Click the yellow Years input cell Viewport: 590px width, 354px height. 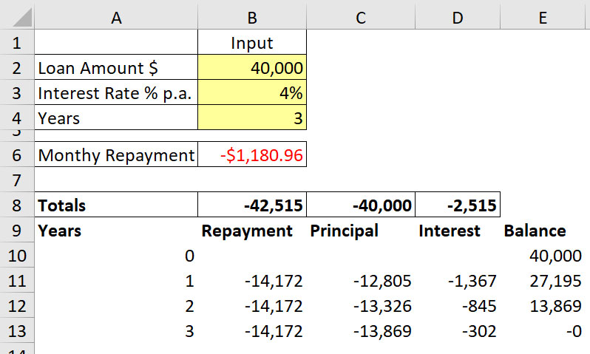coord(252,118)
